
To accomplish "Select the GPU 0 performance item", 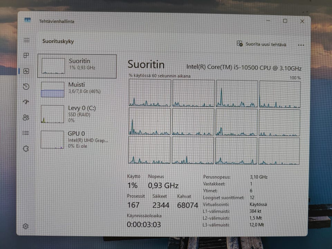I will 76,139.
